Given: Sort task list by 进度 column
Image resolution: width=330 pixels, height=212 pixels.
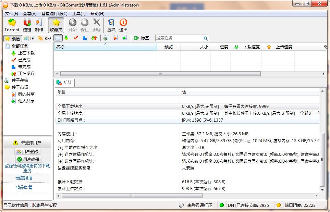Looking at the screenshot, I should [220, 47].
